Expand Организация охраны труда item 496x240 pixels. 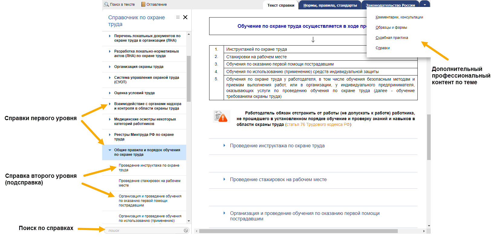tap(110, 67)
